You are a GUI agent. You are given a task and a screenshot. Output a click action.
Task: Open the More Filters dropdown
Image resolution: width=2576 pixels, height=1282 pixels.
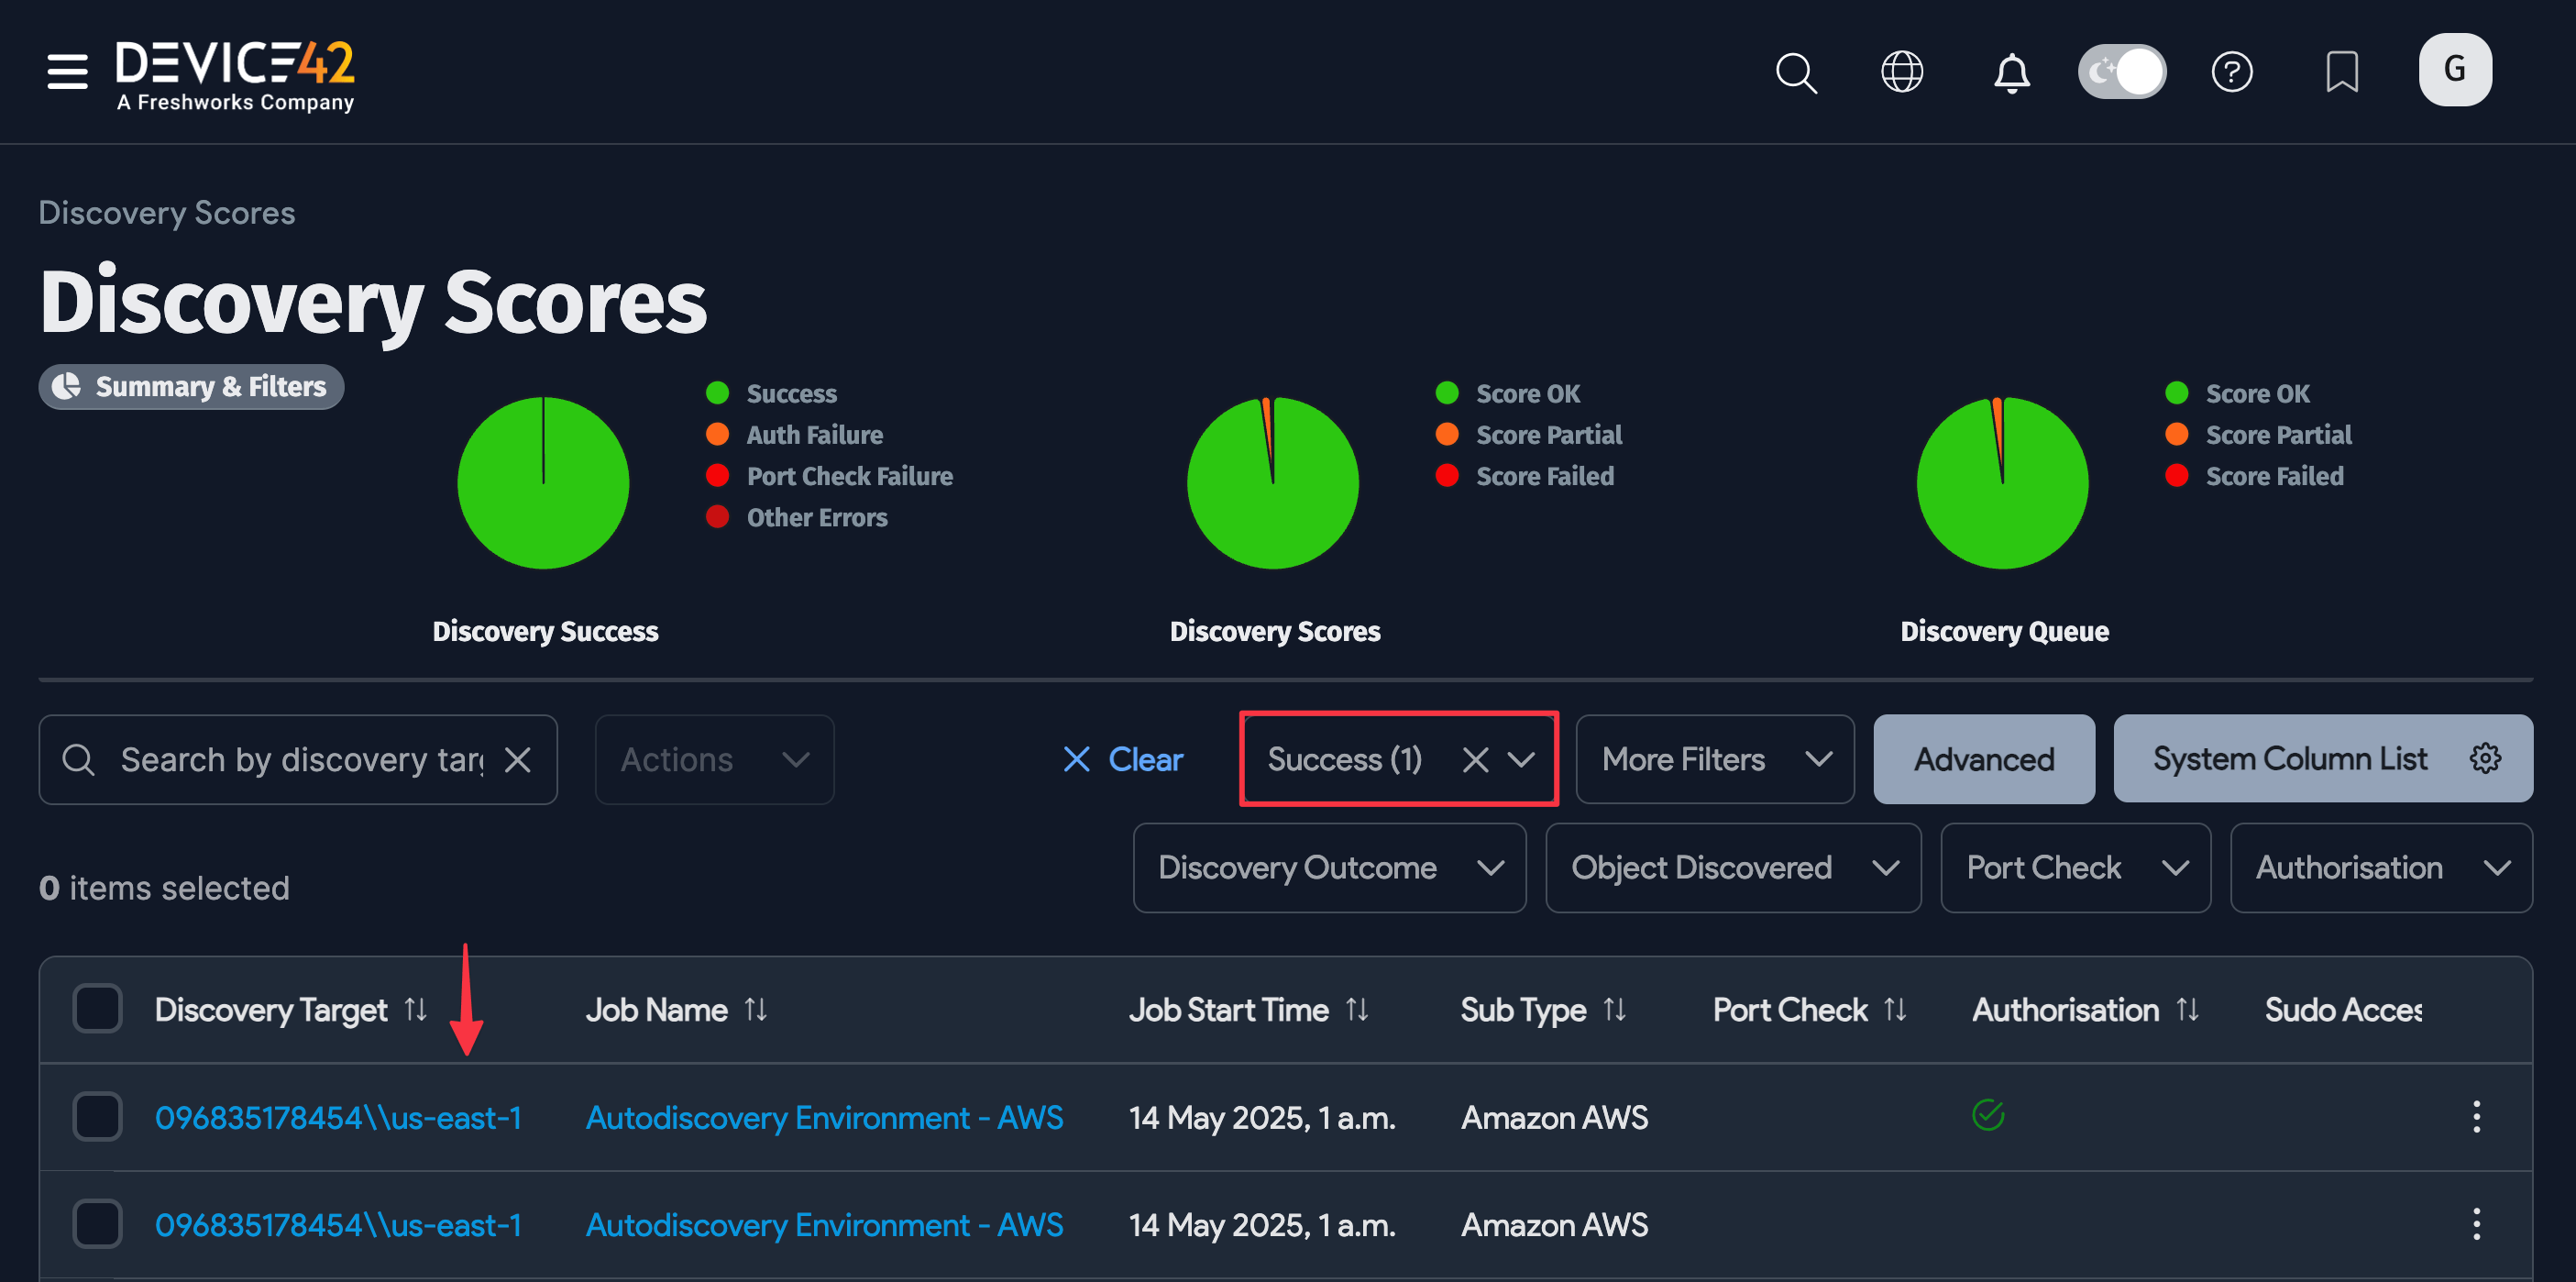click(1714, 759)
